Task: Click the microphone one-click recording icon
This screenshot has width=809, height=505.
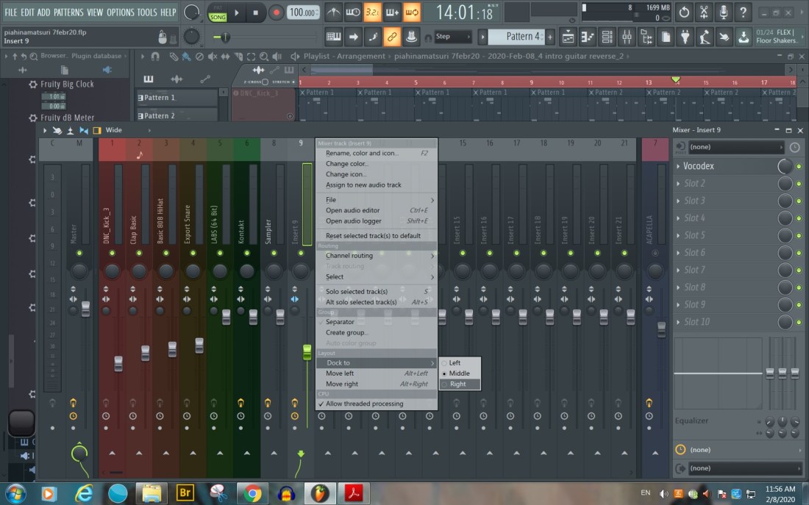Action: click(724, 12)
